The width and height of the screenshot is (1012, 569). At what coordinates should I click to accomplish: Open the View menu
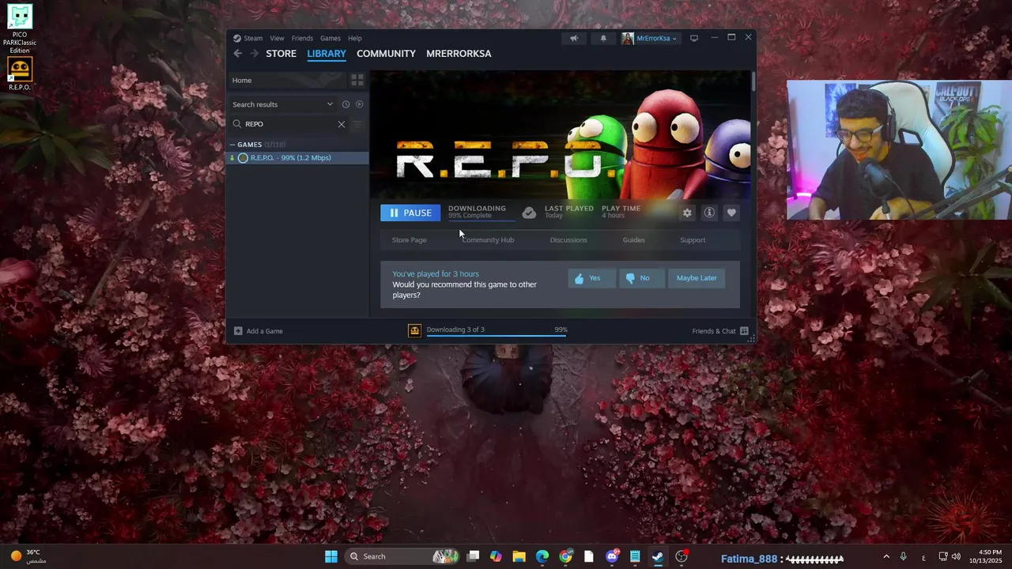[277, 38]
